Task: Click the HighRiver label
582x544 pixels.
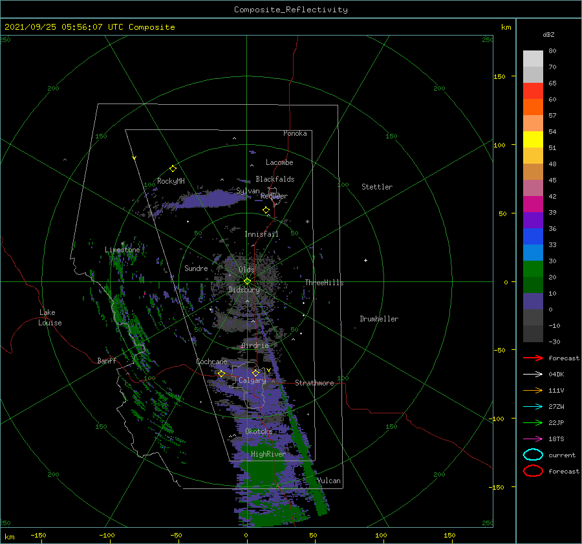Action: (268, 454)
